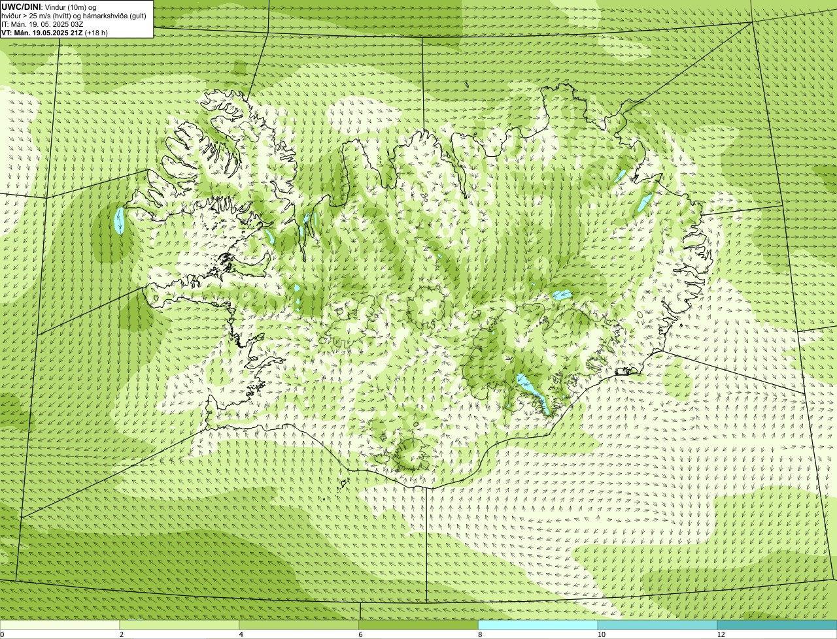Click the 'VT: Mán. 19.05.2025 21Z' valid-time line

click(x=42, y=33)
